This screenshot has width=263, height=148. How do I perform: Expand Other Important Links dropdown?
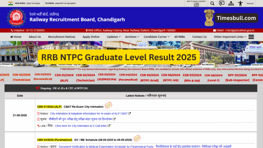(230, 37)
